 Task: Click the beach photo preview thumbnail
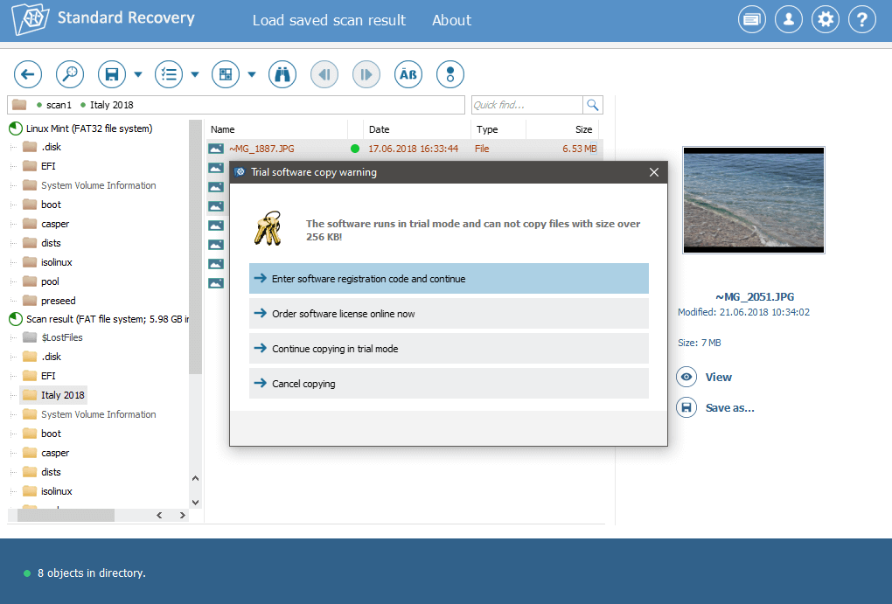coord(754,200)
